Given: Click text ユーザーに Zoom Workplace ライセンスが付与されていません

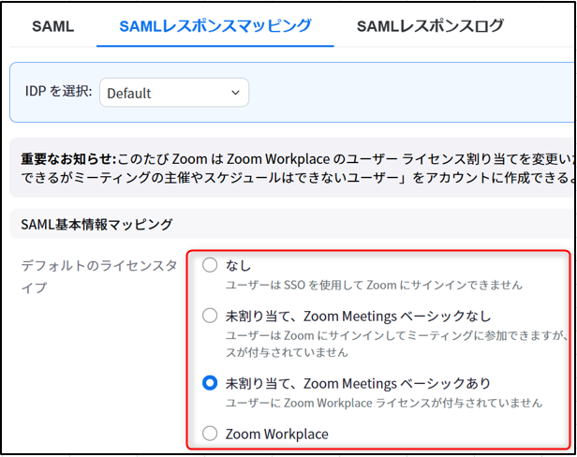Looking at the screenshot, I should [384, 403].
